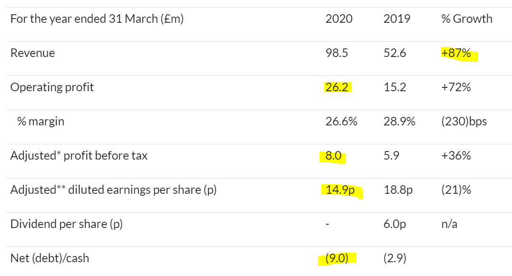The height and width of the screenshot is (276, 512).
Task: Click the 2019 revenue value 52.6
Action: click(395, 53)
